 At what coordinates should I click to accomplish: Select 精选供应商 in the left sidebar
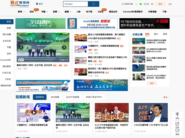point(6,86)
